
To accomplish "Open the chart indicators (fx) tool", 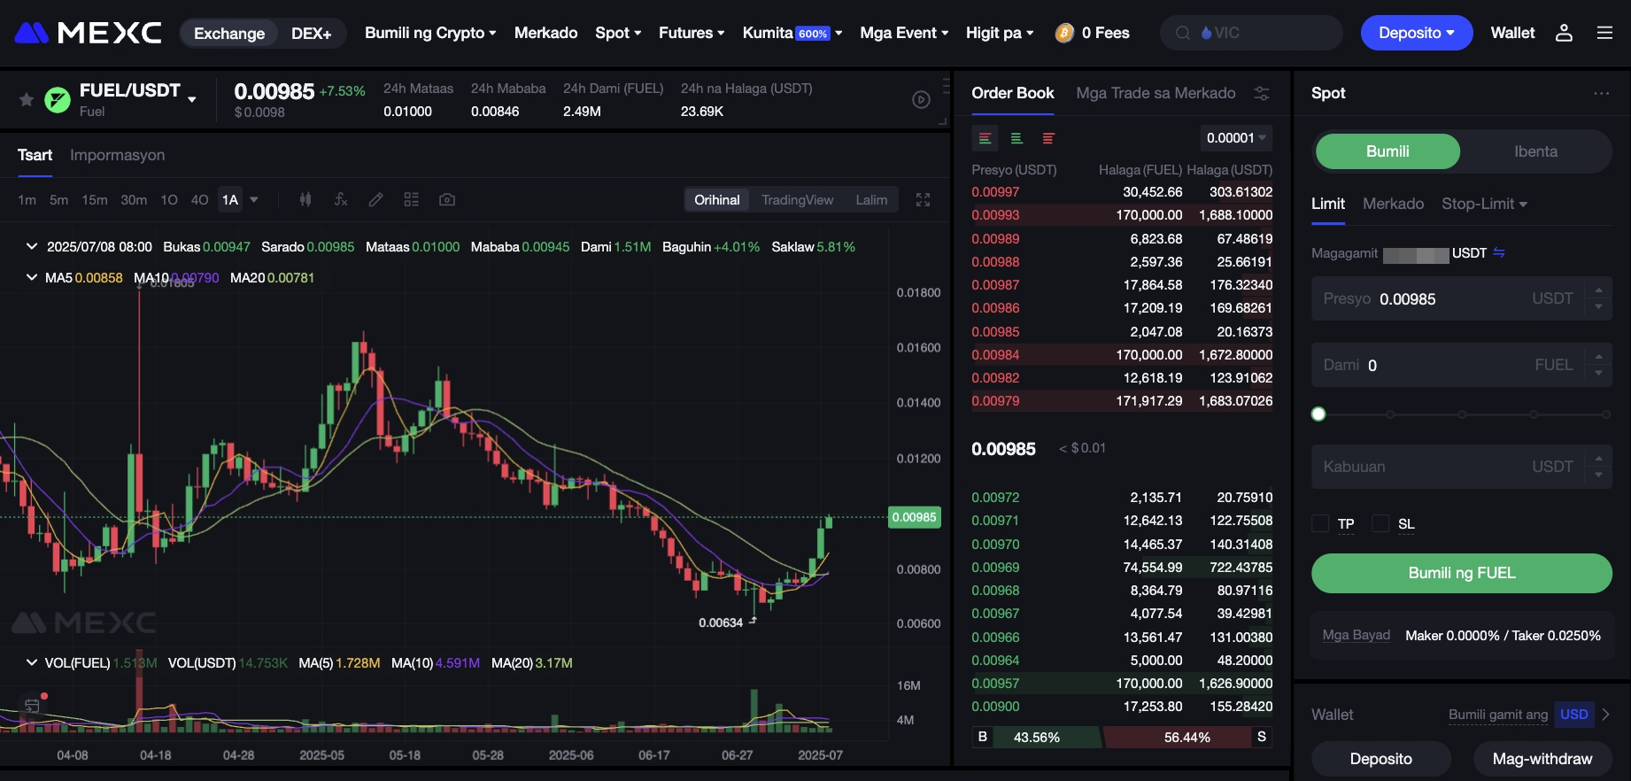I will pos(341,200).
